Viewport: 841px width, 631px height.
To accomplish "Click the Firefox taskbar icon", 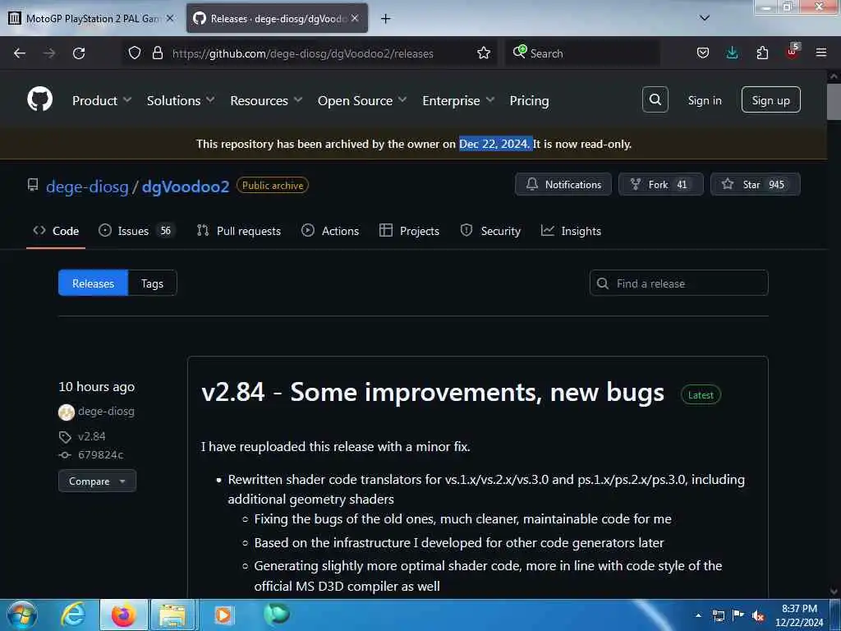I will coord(123,615).
